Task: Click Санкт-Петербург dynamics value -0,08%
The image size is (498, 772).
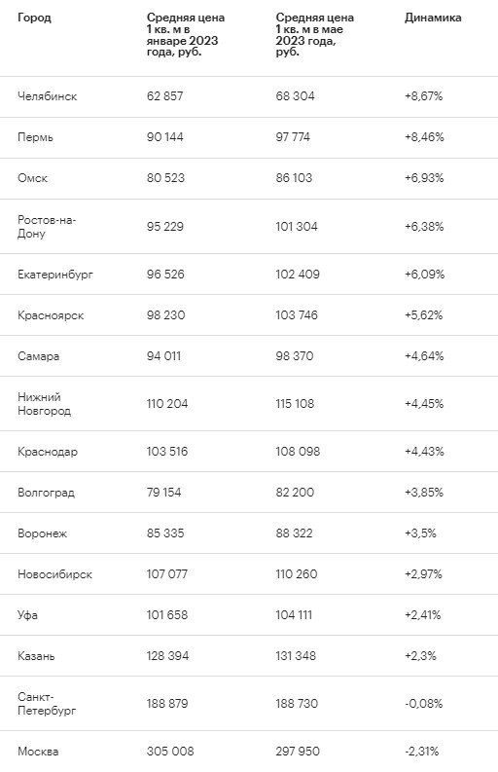Action: click(x=424, y=704)
